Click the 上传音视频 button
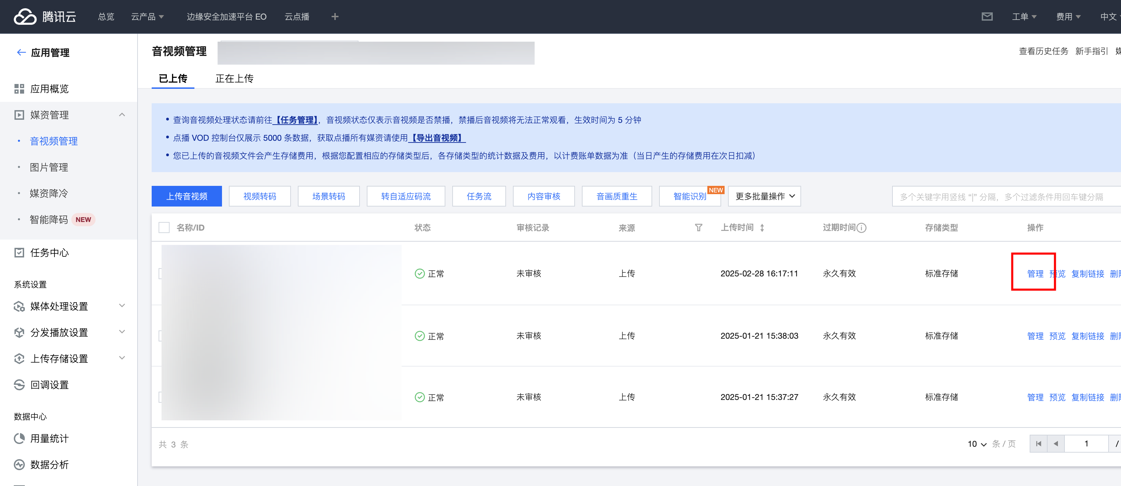The image size is (1121, 486). (x=187, y=196)
